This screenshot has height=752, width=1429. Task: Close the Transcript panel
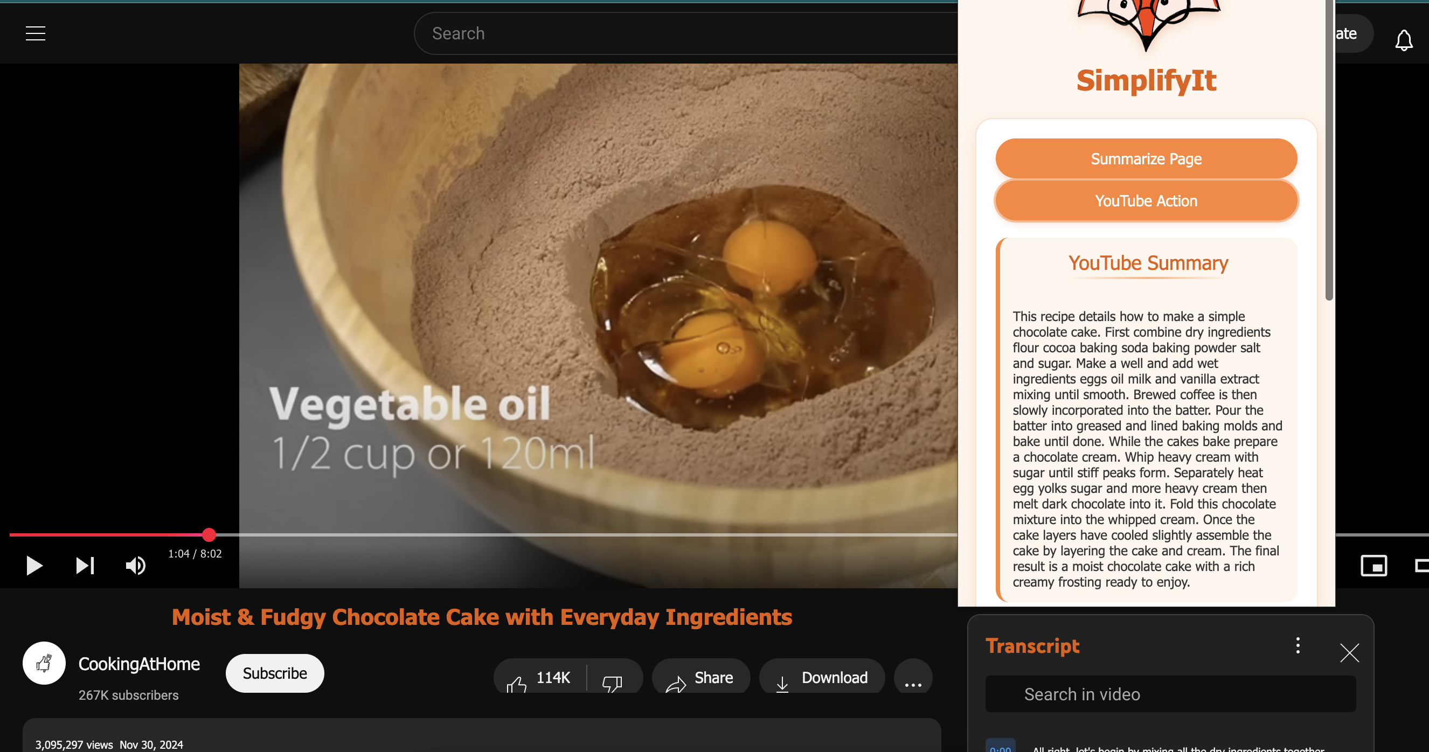pyautogui.click(x=1349, y=653)
